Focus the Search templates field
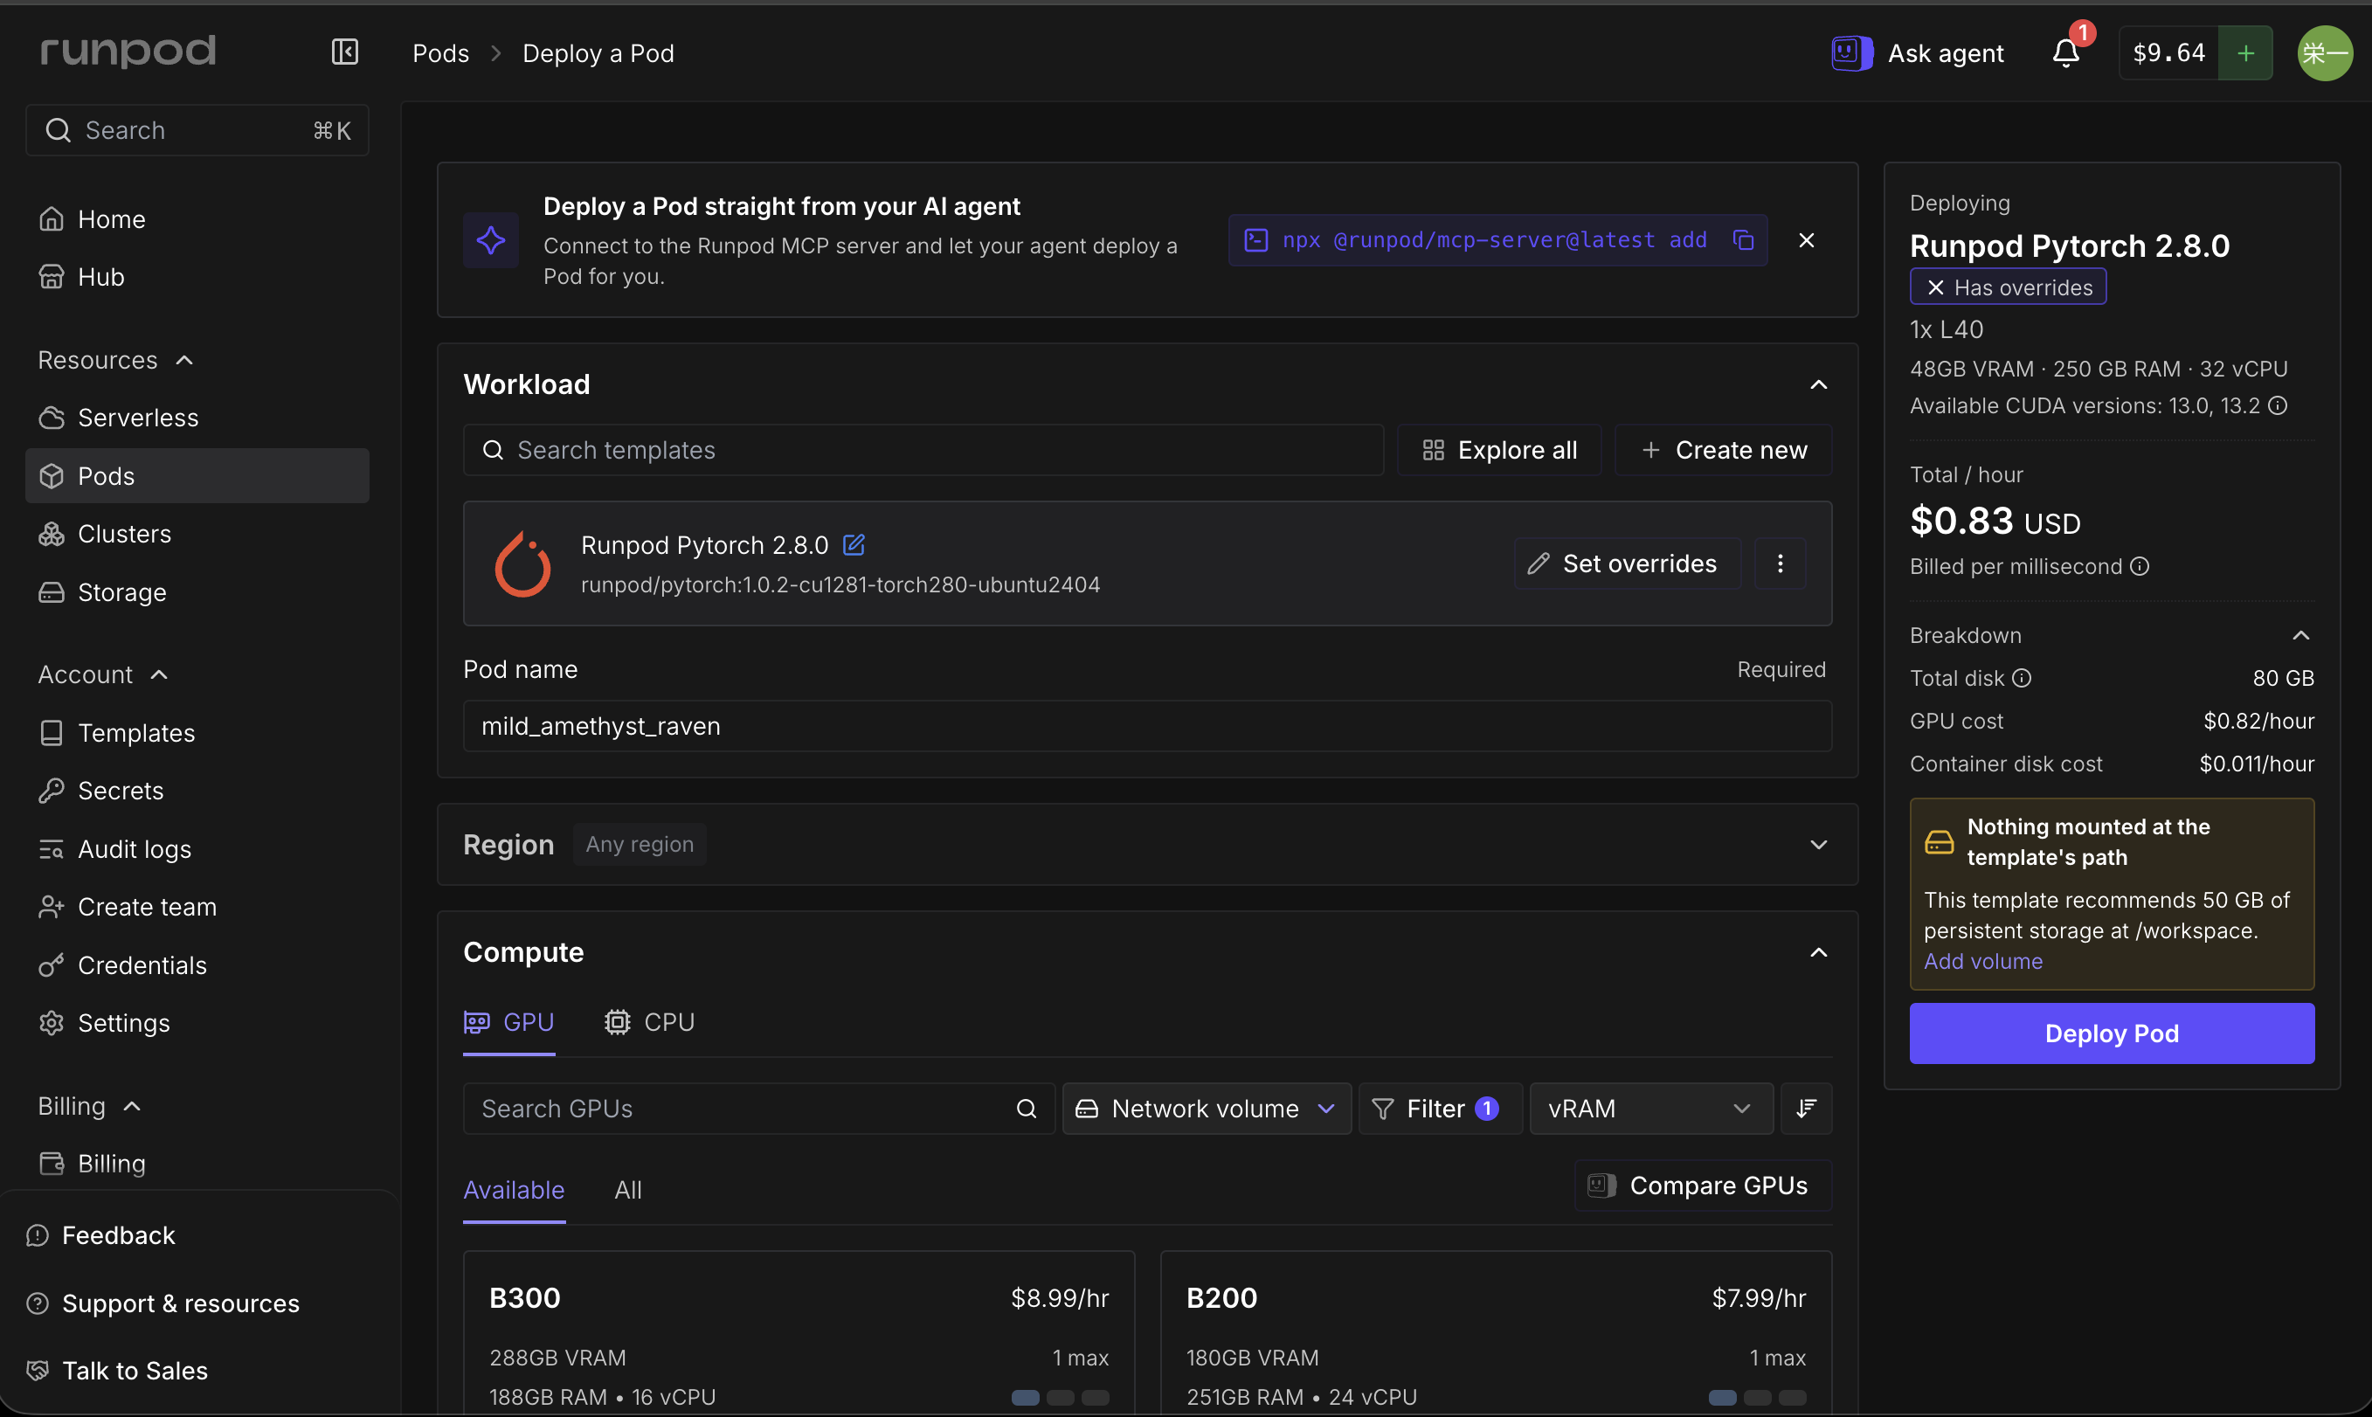The width and height of the screenshot is (2372, 1417). pyautogui.click(x=923, y=450)
